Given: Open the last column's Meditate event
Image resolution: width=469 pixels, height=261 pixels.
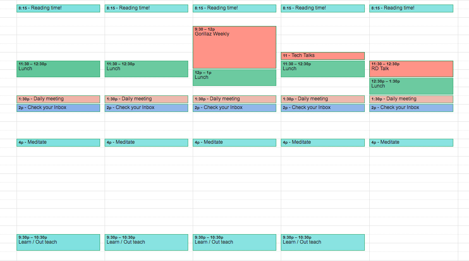Looking at the screenshot, I should point(411,142).
